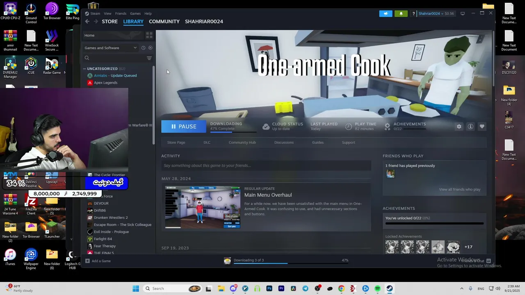The width and height of the screenshot is (525, 295).
Task: Select Apex Legends in the game list
Action: [105, 83]
